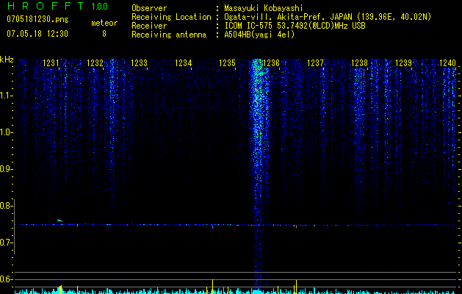Click the meteor count value 8
The image size is (462, 294).
point(104,34)
